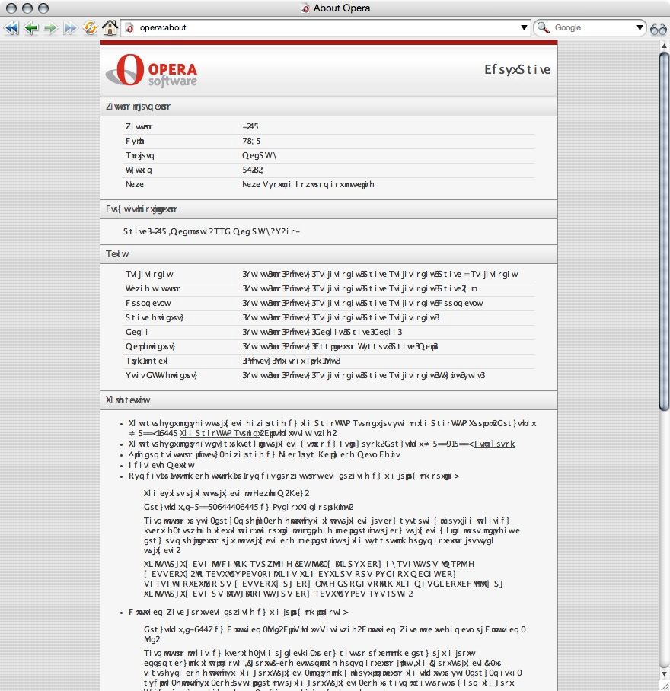
Task: Click the scrollbar down arrow
Action: (664, 674)
